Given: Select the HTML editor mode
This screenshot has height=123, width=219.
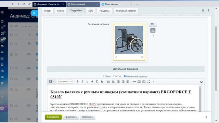Looking at the screenshot, I should click(114, 76).
